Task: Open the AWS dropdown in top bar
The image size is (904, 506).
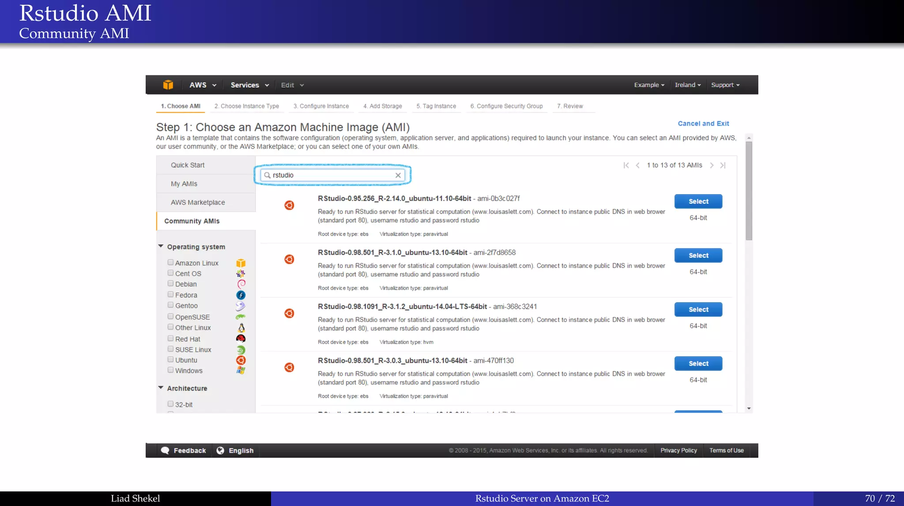Action: (x=203, y=85)
